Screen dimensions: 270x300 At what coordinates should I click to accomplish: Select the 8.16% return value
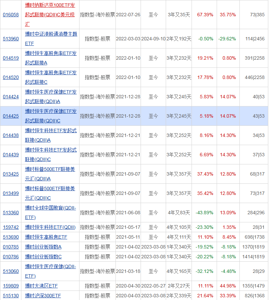pos(206,136)
